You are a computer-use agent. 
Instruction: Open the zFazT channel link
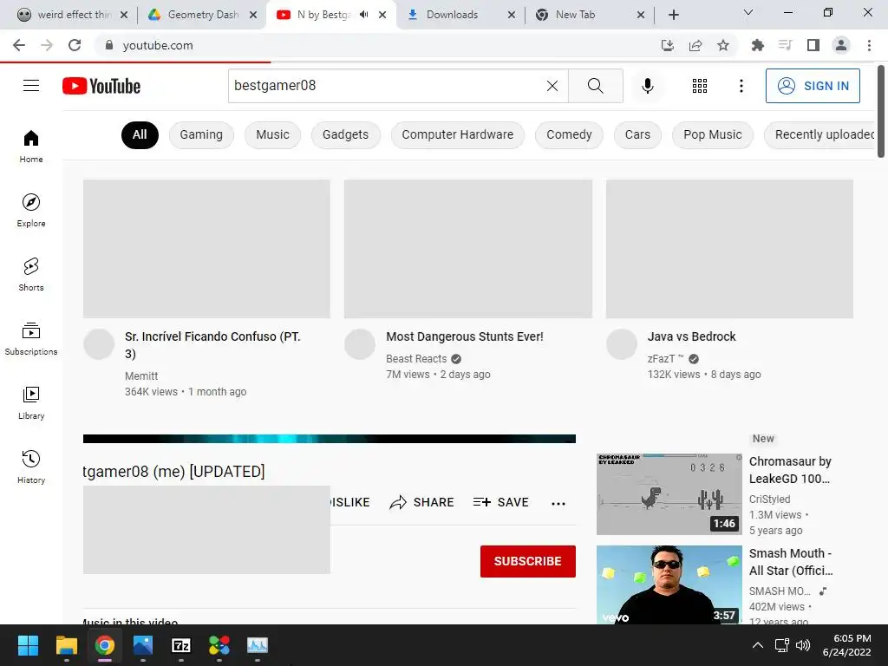coord(665,359)
